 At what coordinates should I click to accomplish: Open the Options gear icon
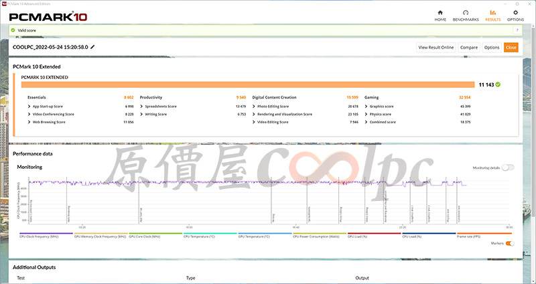515,13
